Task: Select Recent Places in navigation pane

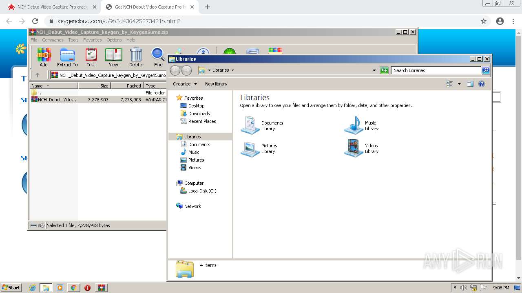Action: pos(202,121)
